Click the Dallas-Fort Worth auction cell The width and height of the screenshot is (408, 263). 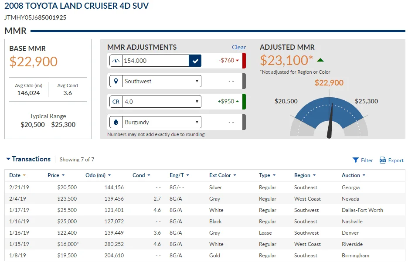coord(362,210)
